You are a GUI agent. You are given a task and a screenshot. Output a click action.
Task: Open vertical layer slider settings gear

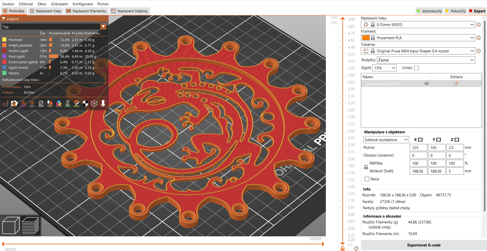point(356,248)
